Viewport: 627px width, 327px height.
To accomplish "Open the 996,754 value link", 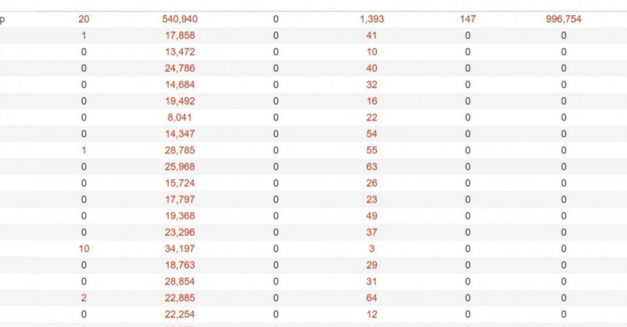I will pyautogui.click(x=563, y=19).
